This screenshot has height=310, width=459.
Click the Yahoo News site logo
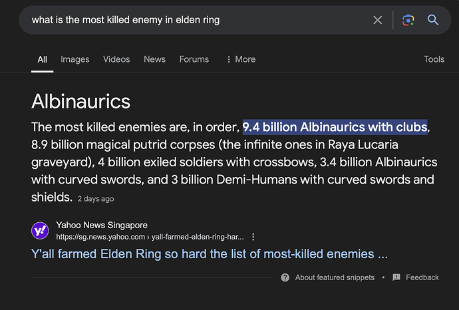pos(40,231)
